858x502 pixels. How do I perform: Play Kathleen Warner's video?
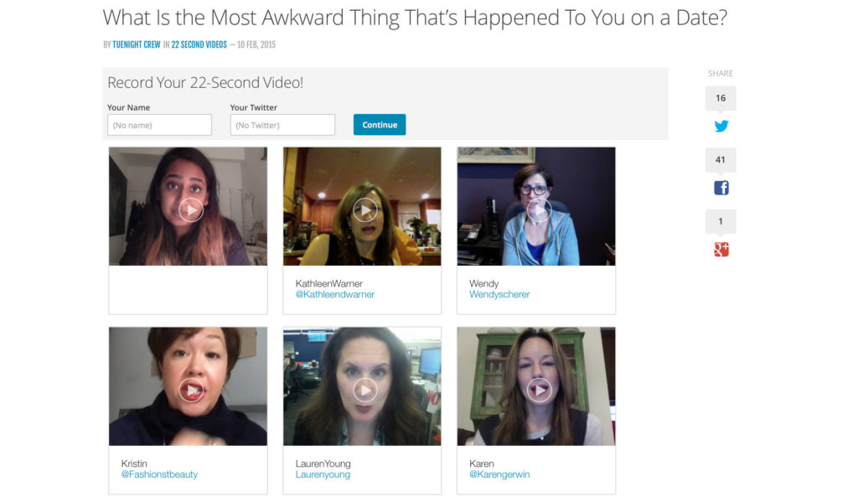(x=364, y=210)
